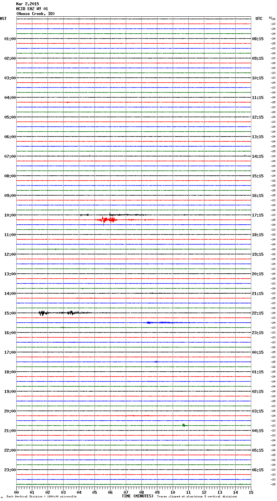Screen dimensions: 277x501
Task: Click the '00:15' UTC row label
Action: (258, 352)
